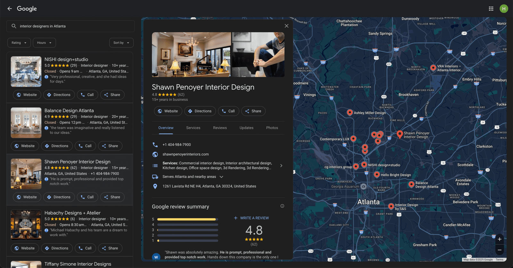This screenshot has height=268, width=513.
Task: Click Contemporary LUX map pin
Action: click(353, 138)
